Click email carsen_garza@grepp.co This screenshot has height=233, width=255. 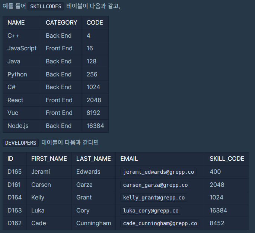pos(155,185)
